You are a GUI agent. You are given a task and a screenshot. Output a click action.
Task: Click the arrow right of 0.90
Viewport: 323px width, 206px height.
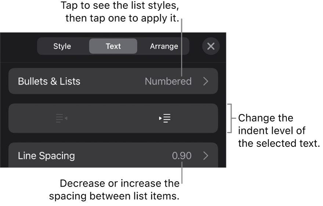click(206, 156)
